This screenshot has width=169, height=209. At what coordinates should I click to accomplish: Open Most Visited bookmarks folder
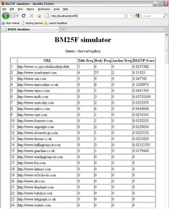[x=10, y=23]
